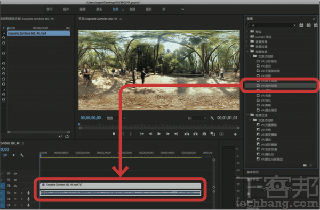Click the timeline wrench settings icon
Viewport: 320px width, 210px height.
click(x=22, y=155)
